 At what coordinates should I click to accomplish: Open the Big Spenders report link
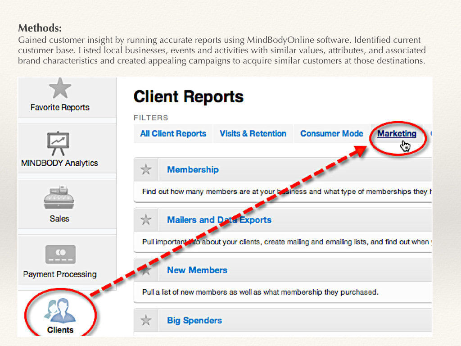pos(194,320)
